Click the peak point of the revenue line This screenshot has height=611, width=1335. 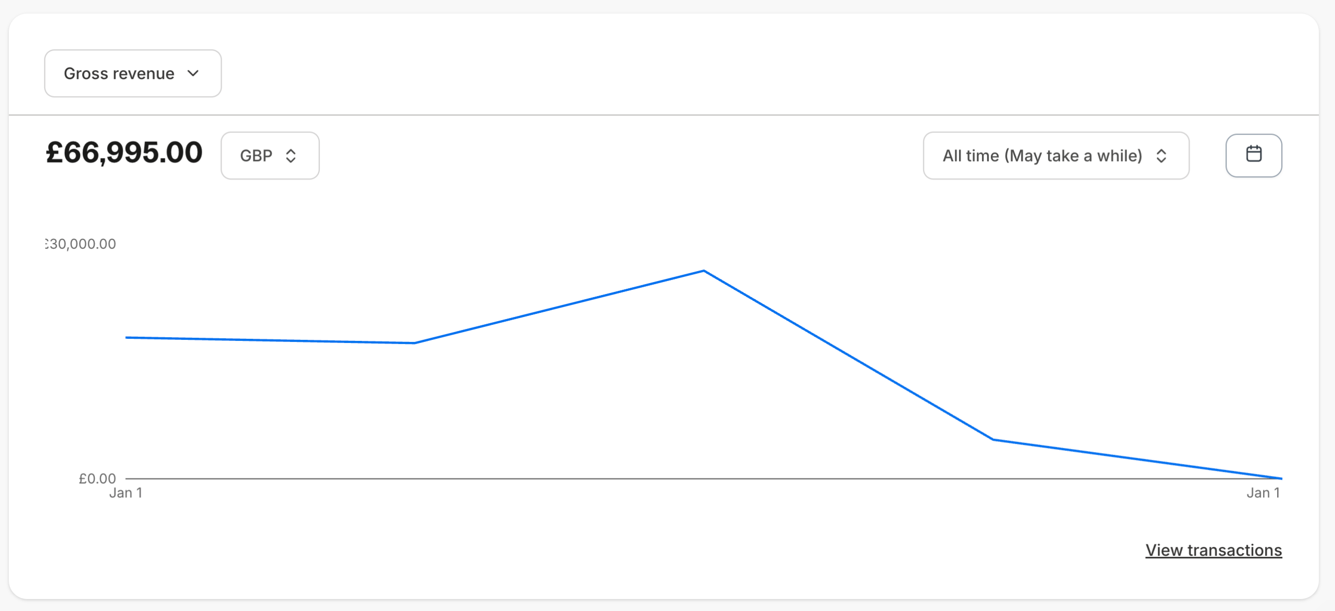(704, 271)
